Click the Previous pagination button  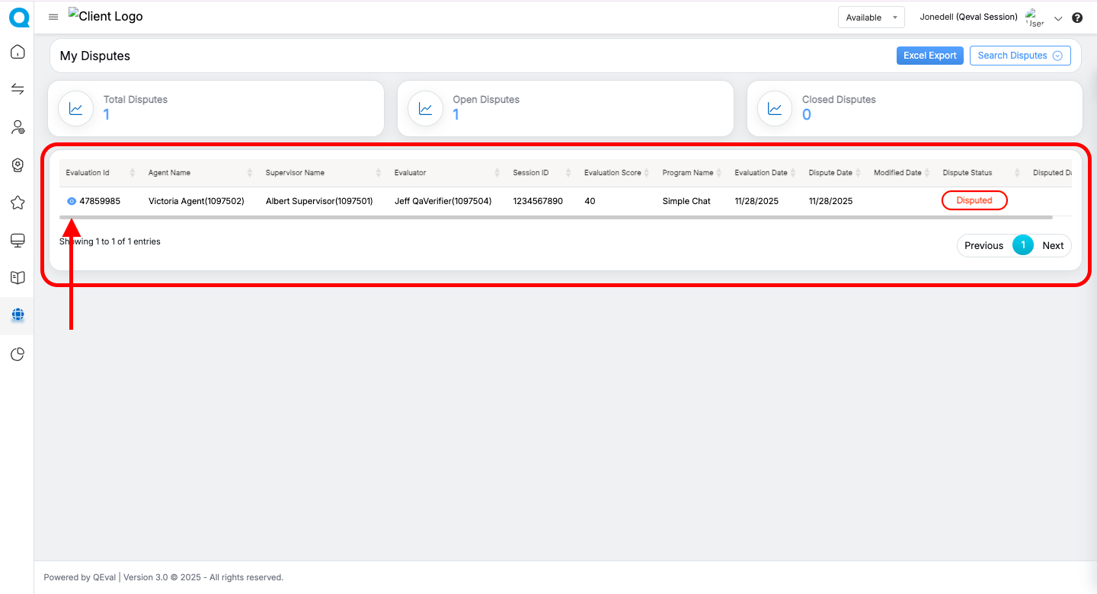click(983, 245)
